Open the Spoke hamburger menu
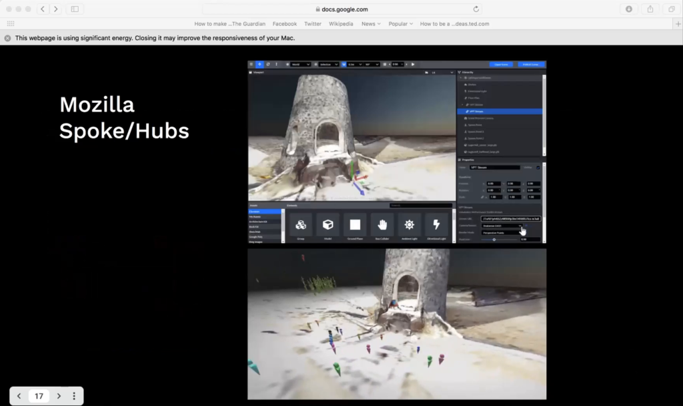The image size is (683, 406). point(251,64)
